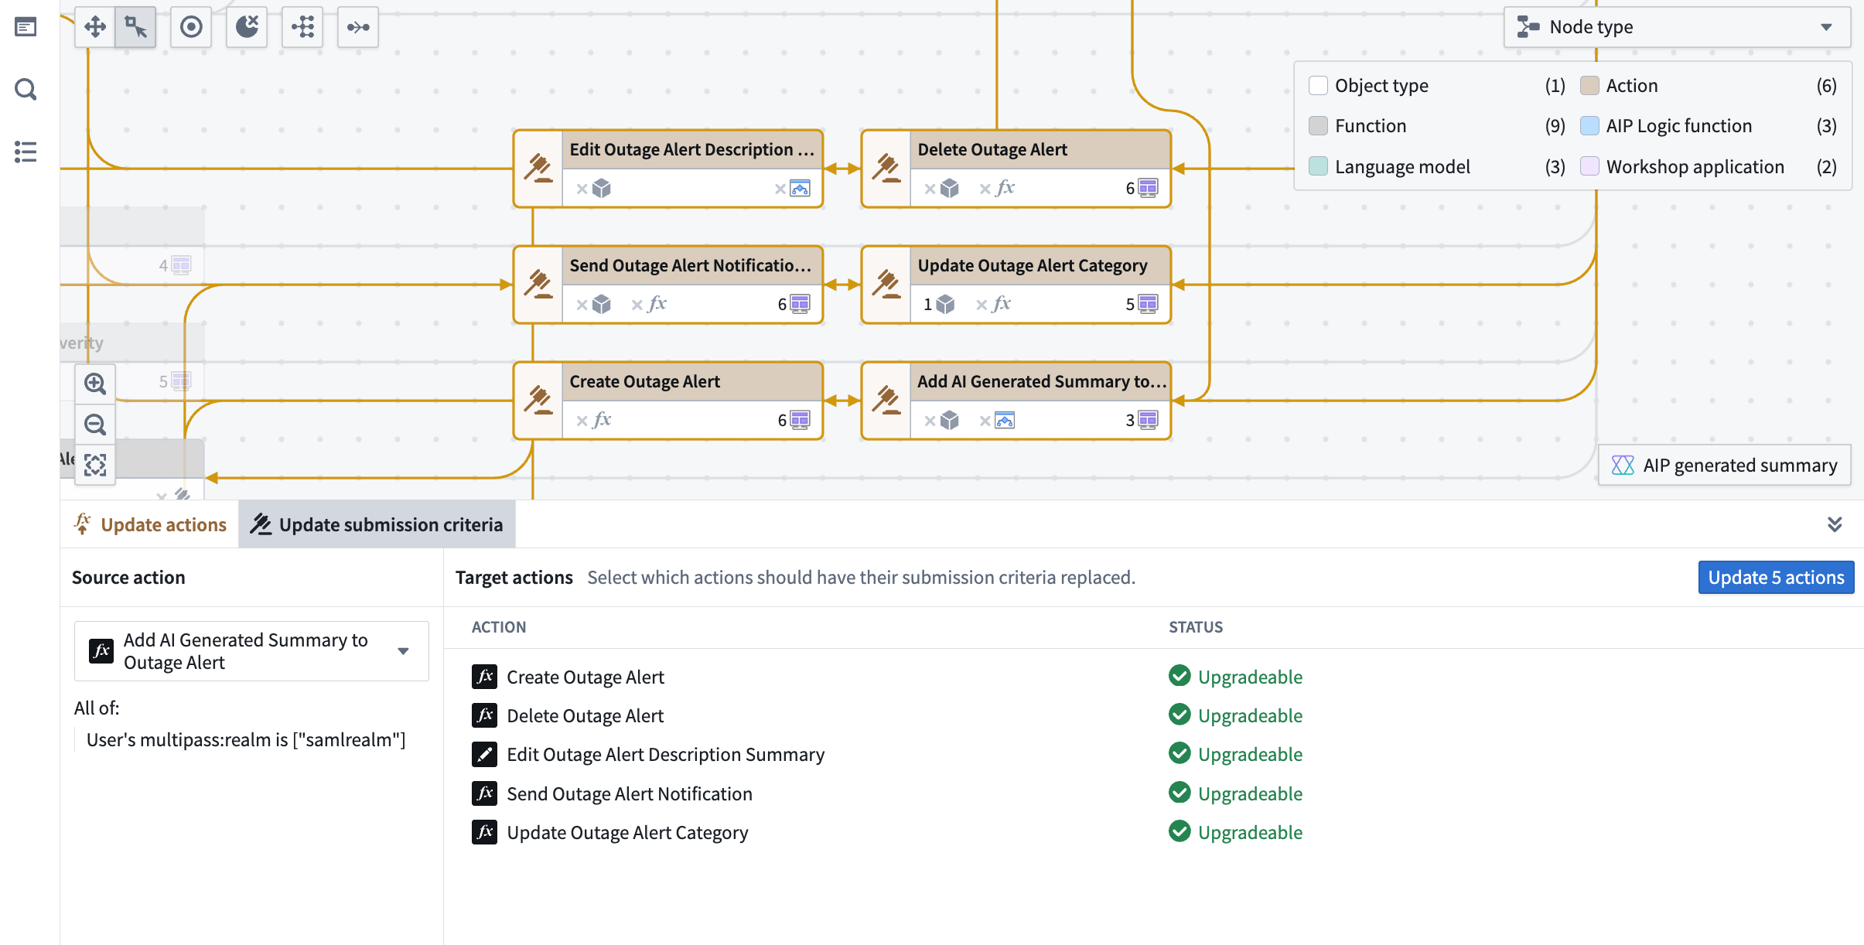1864x945 pixels.
Task: Expand the source action dropdown for Add AI Generated Summary
Action: [x=406, y=650]
